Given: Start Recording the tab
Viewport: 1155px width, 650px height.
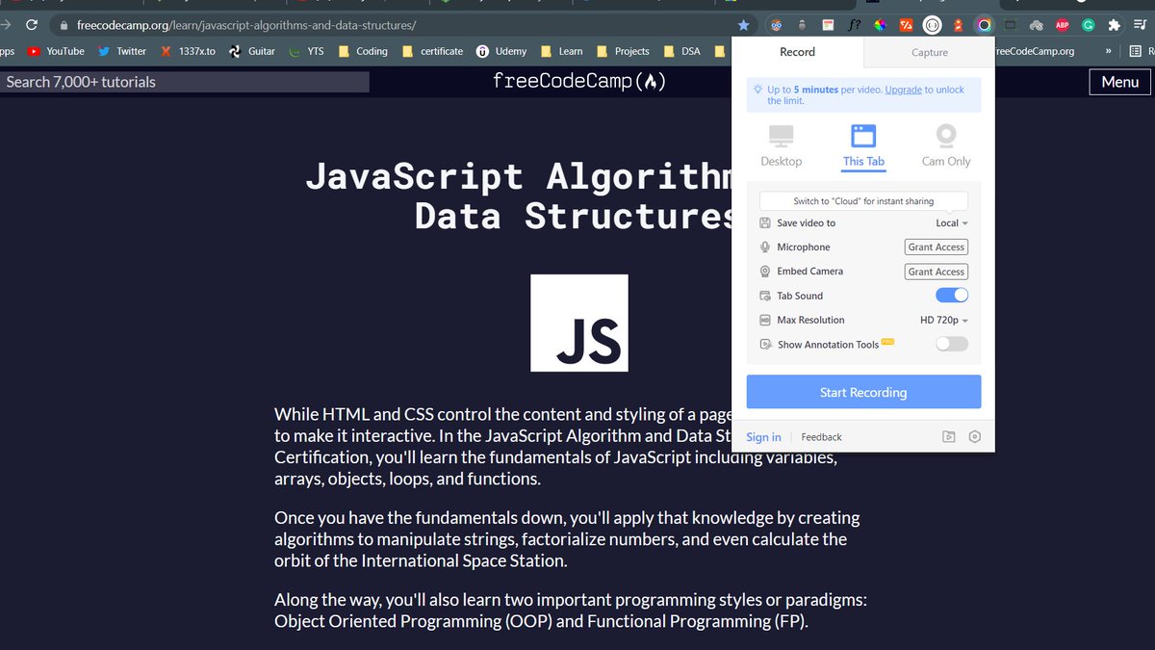Looking at the screenshot, I should (x=863, y=392).
